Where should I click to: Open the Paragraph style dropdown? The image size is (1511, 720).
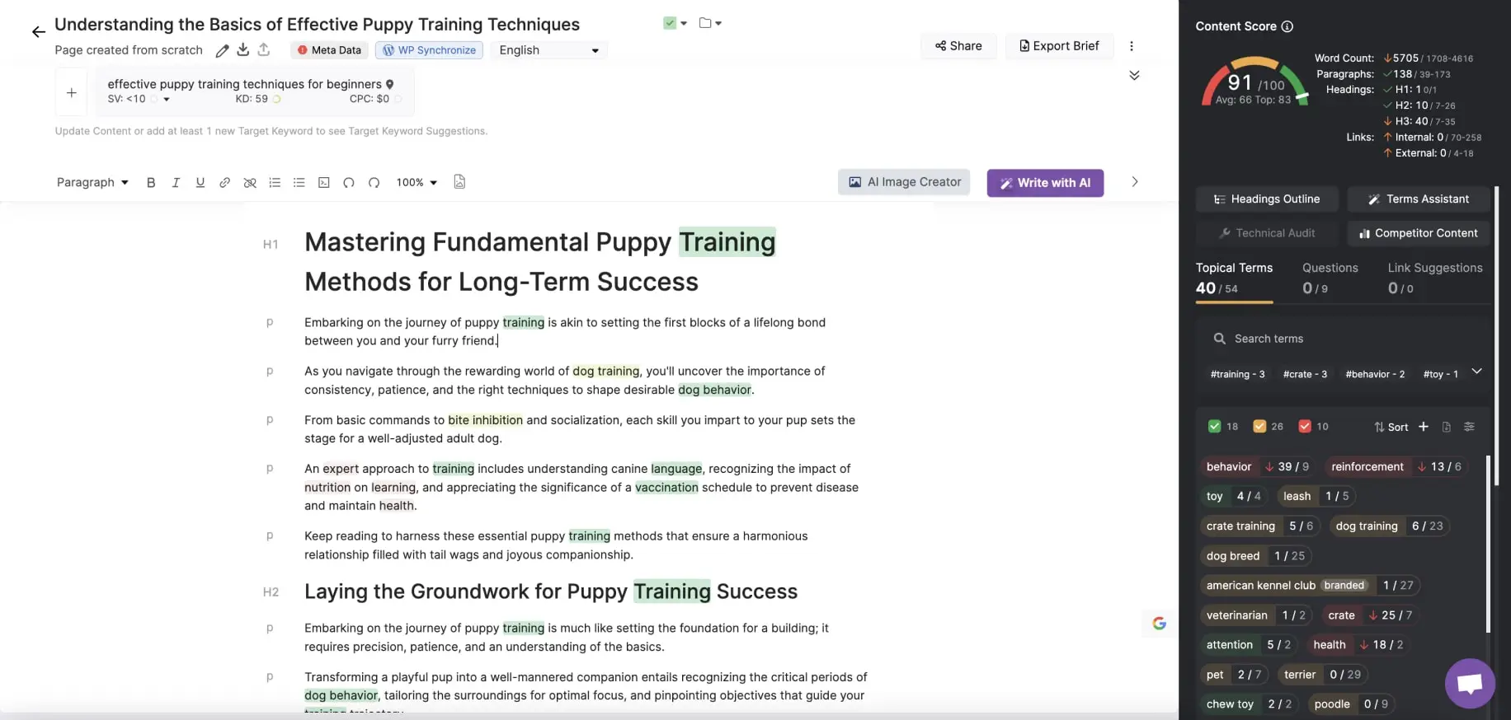(x=92, y=183)
